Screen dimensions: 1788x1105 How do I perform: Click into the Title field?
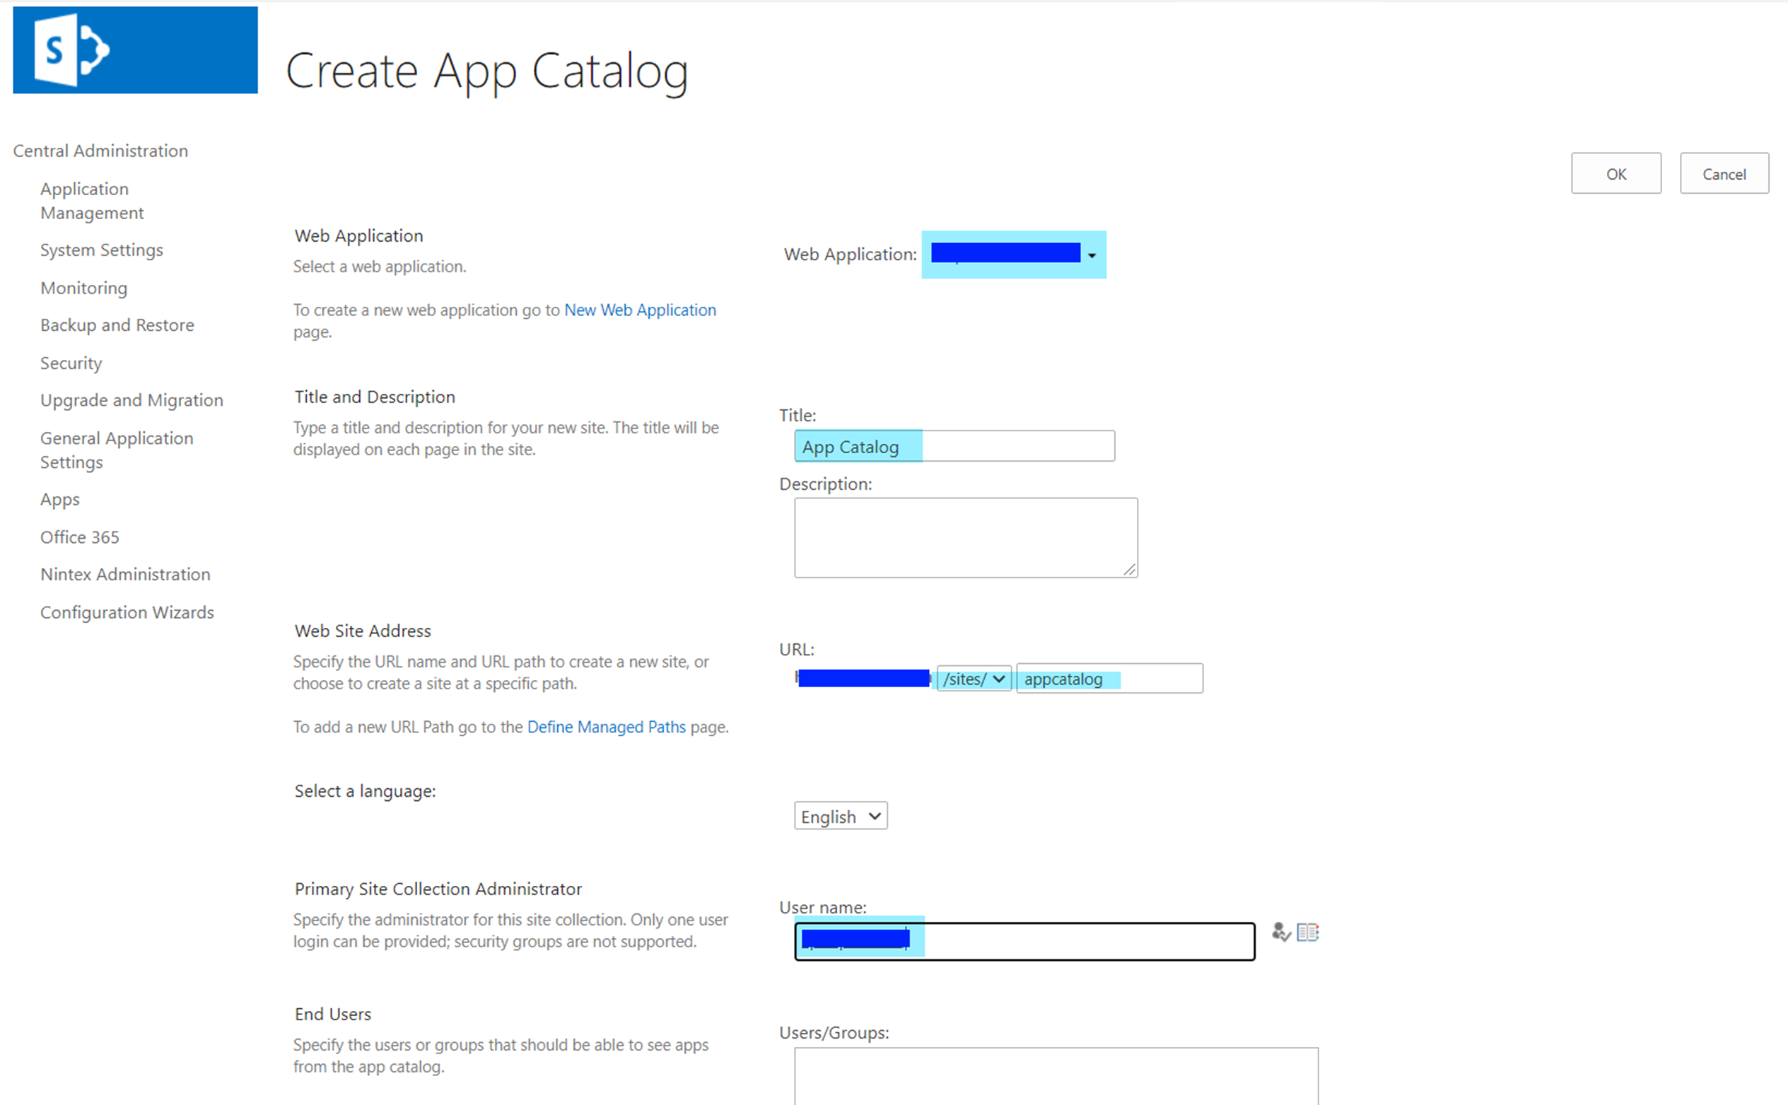click(x=954, y=446)
